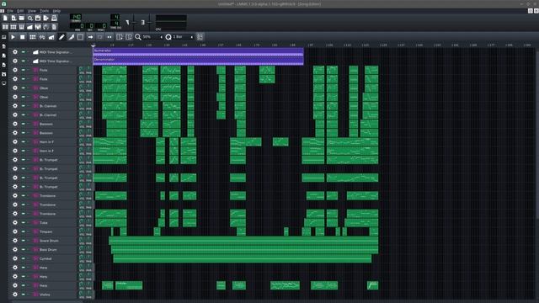
Task: Open the Tools menu
Action: point(45,11)
